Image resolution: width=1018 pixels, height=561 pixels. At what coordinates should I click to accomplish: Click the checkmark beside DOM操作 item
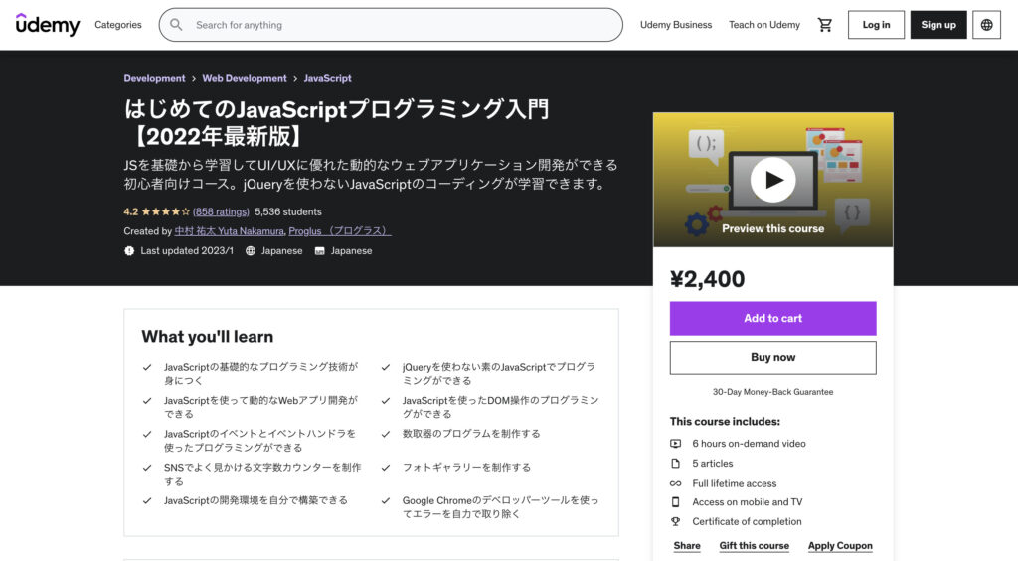(386, 401)
